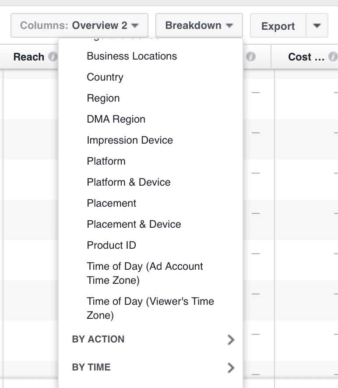Choose Impression Device breakdown

[130, 140]
